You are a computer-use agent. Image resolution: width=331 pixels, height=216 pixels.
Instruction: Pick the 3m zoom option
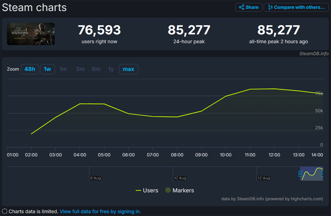(80, 69)
